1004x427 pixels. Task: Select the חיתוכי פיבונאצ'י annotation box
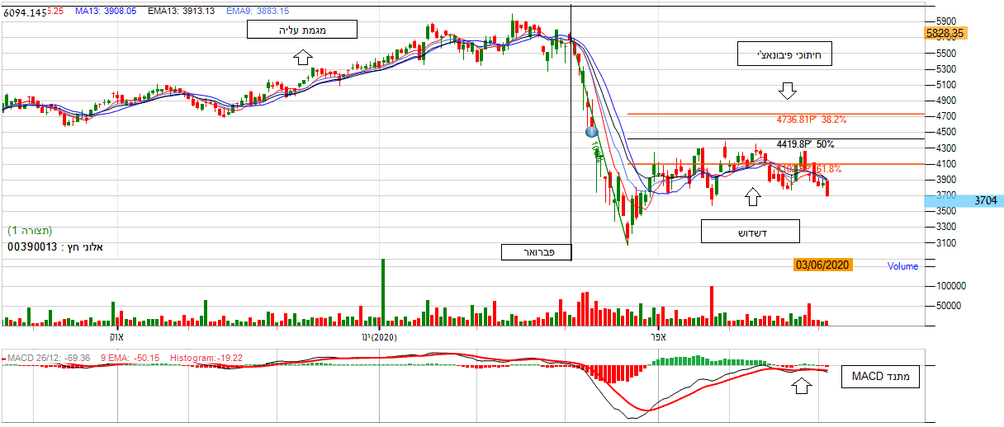pyautogui.click(x=784, y=55)
